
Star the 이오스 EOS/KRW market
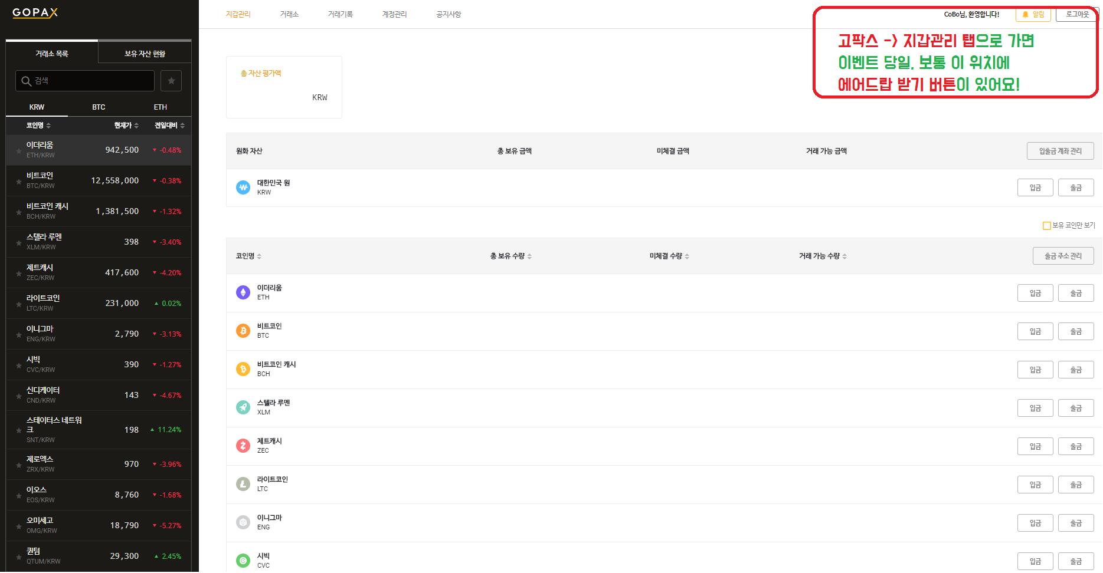(x=19, y=496)
